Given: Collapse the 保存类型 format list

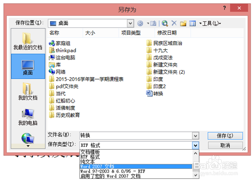Looking at the screenshot, I should point(196,145).
